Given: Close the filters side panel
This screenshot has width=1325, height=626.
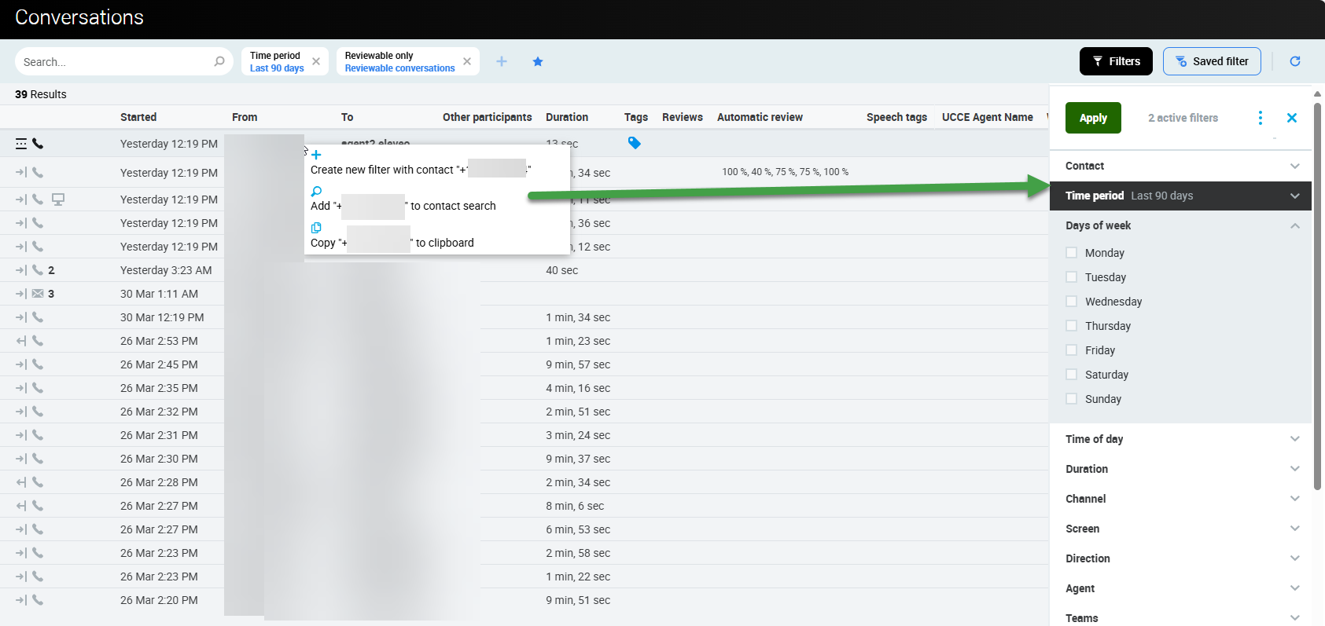Looking at the screenshot, I should pos(1291,118).
